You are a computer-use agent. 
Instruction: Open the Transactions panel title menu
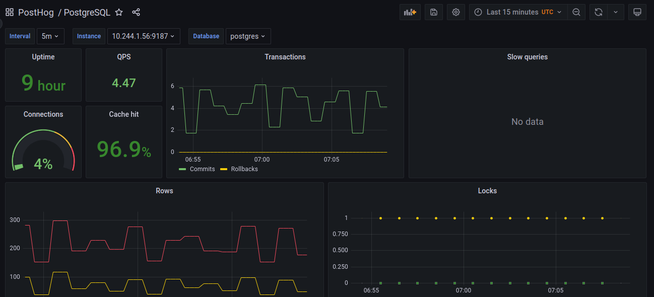click(285, 57)
